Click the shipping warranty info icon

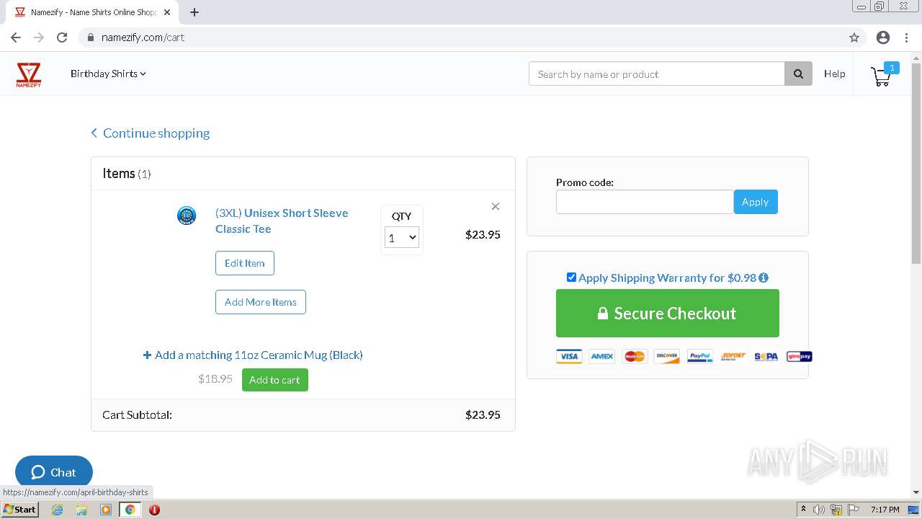coord(764,278)
